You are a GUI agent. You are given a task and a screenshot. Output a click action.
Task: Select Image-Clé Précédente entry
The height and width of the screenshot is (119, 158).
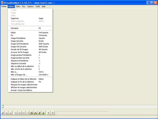point(30,44)
